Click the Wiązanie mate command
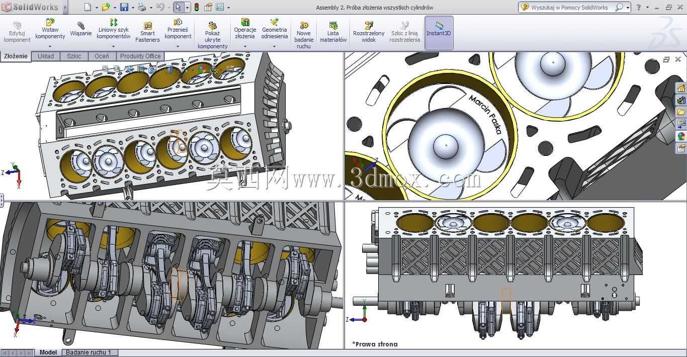Image resolution: width=687 pixels, height=357 pixels. 81,29
